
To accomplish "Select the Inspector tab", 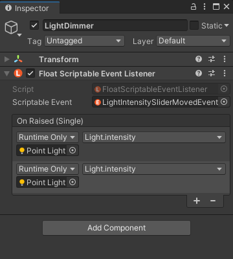I will pos(27,8).
